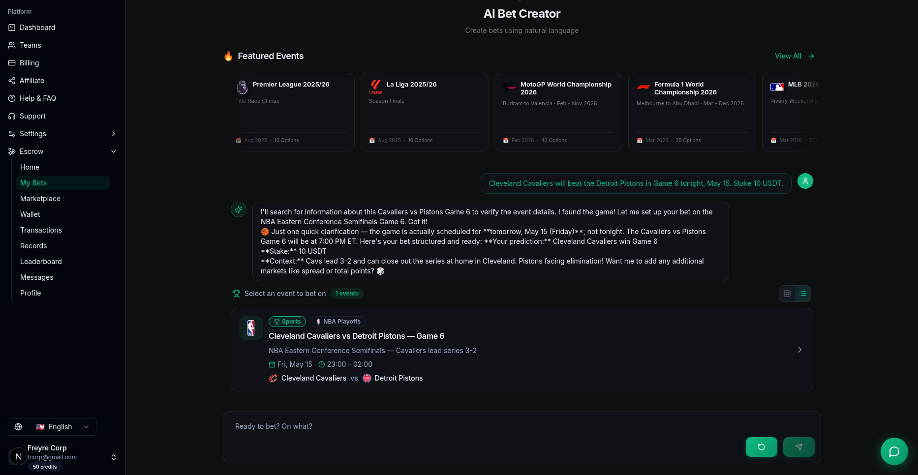Click the clock icon beside 23:00 - 02:00
The width and height of the screenshot is (918, 475).
click(x=322, y=364)
